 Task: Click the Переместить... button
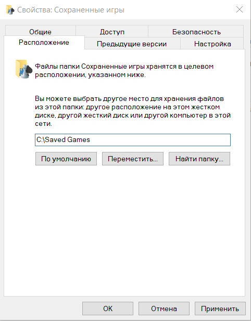(133, 159)
